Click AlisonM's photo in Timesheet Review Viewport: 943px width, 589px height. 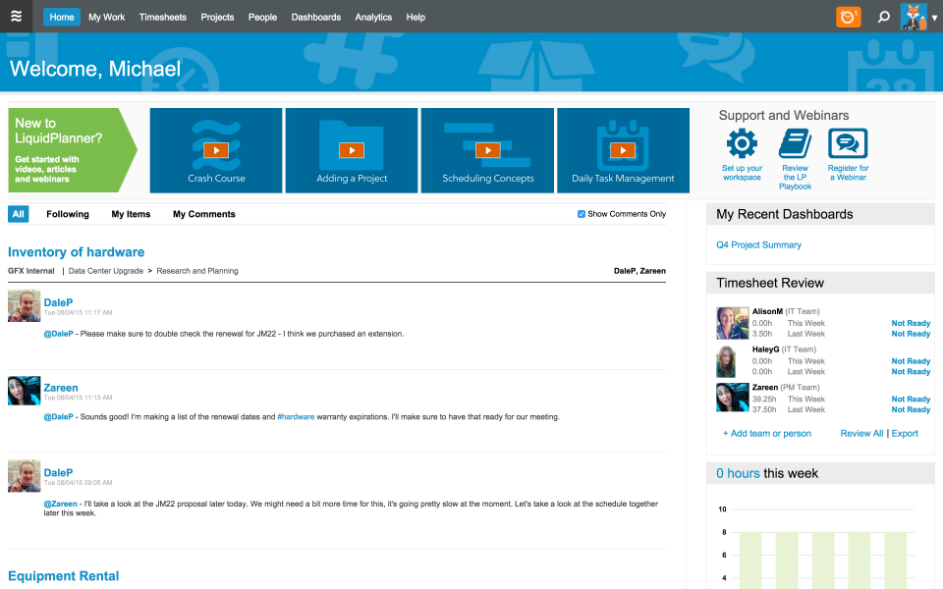(x=732, y=323)
